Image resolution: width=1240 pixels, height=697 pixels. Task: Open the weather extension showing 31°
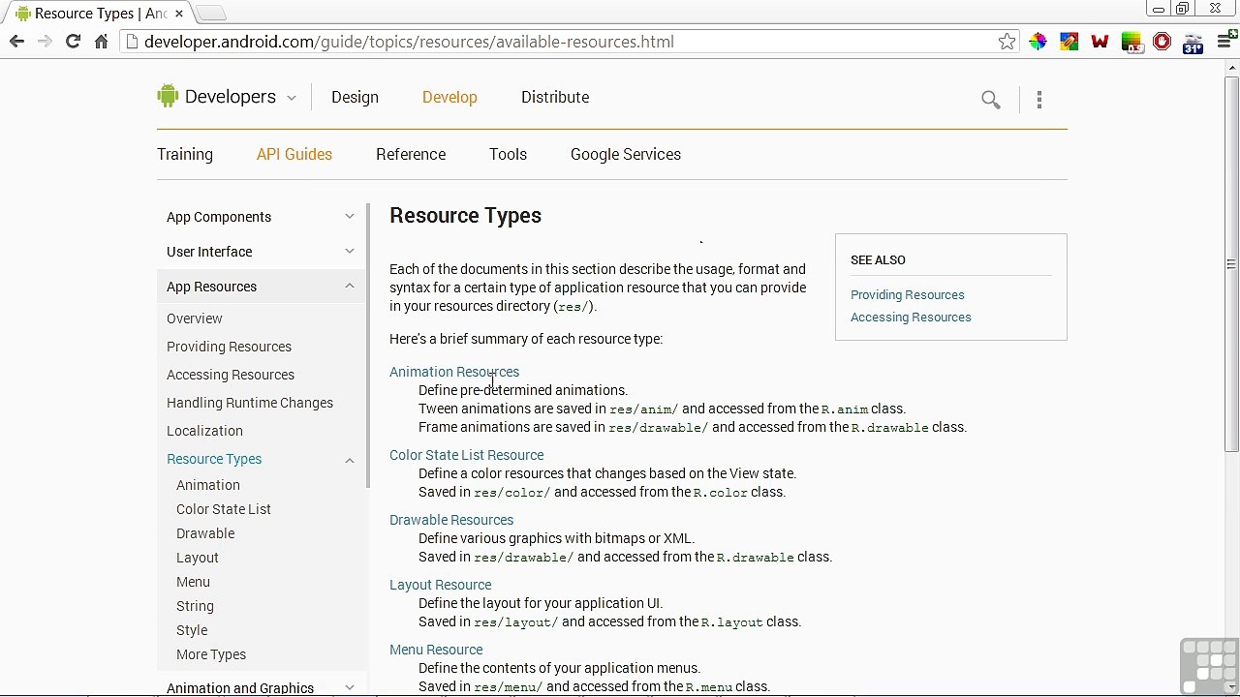tap(1193, 43)
